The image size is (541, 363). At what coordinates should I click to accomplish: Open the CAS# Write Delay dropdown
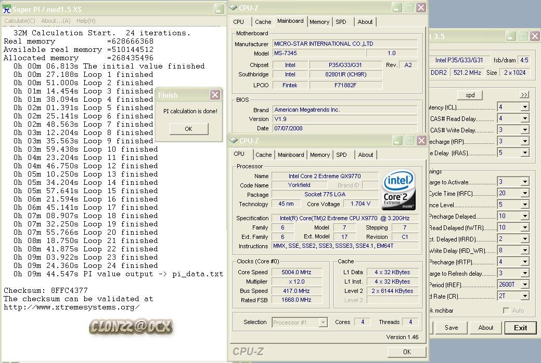pos(525,130)
